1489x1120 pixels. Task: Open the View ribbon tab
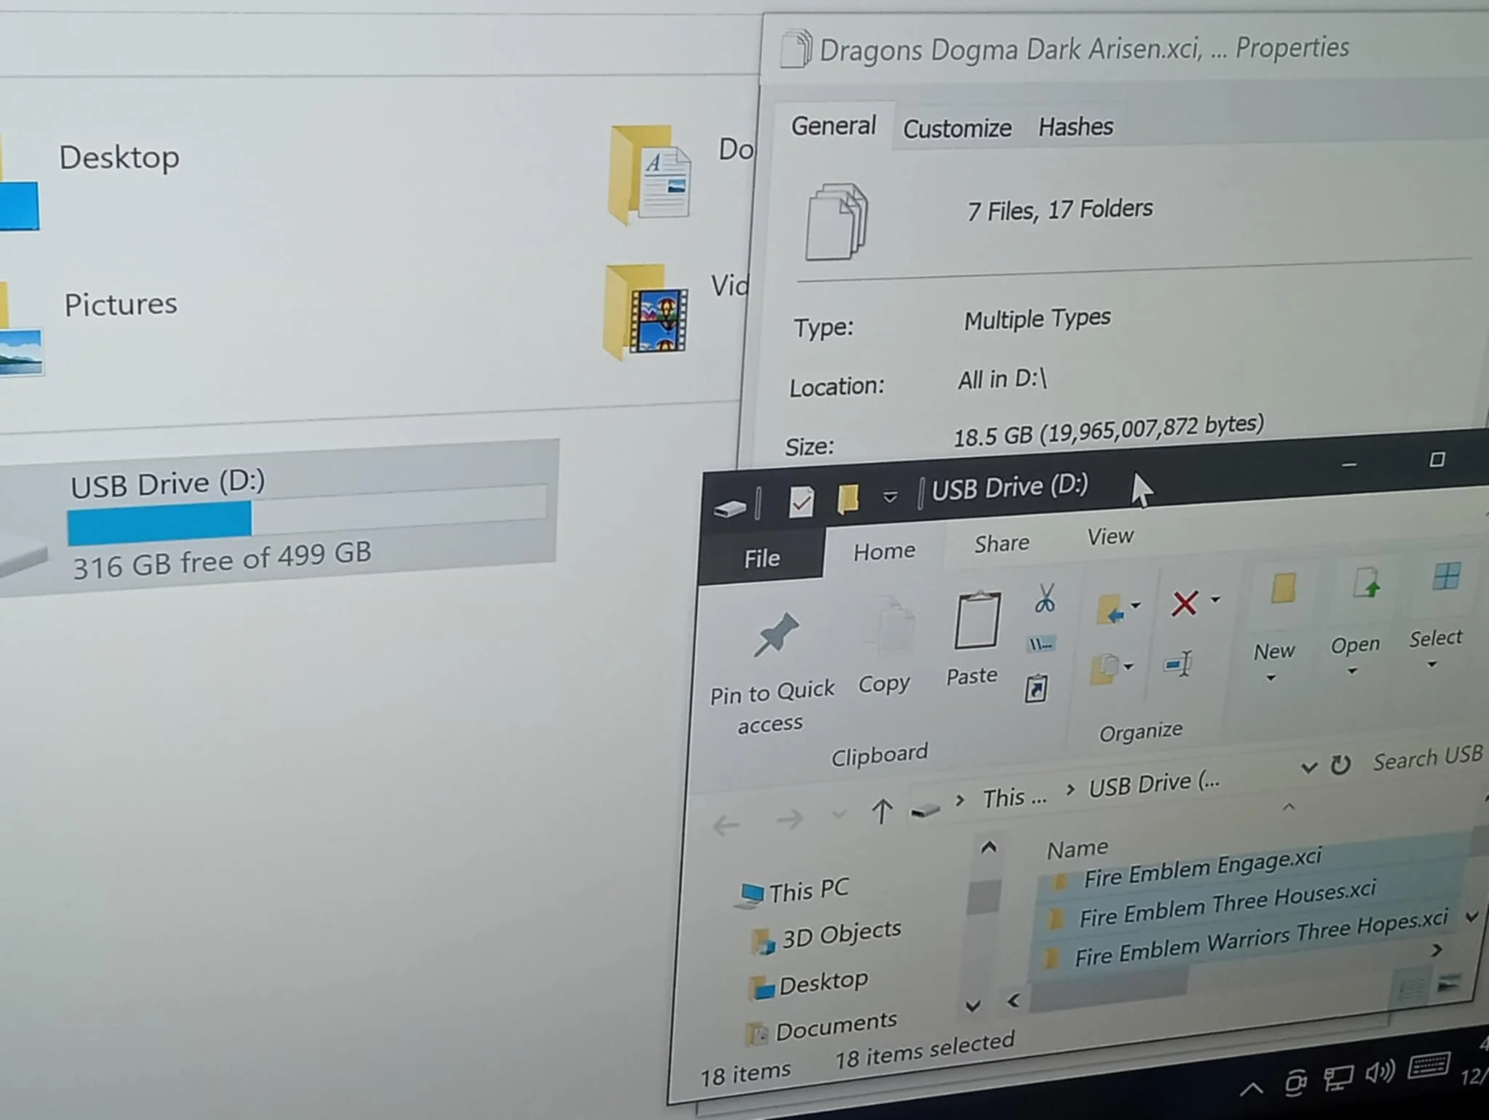[1109, 536]
